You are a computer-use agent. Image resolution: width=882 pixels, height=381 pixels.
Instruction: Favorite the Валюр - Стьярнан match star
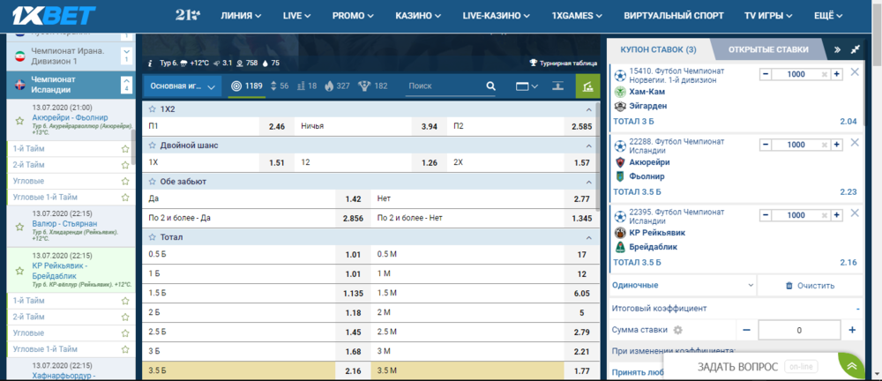(x=19, y=227)
